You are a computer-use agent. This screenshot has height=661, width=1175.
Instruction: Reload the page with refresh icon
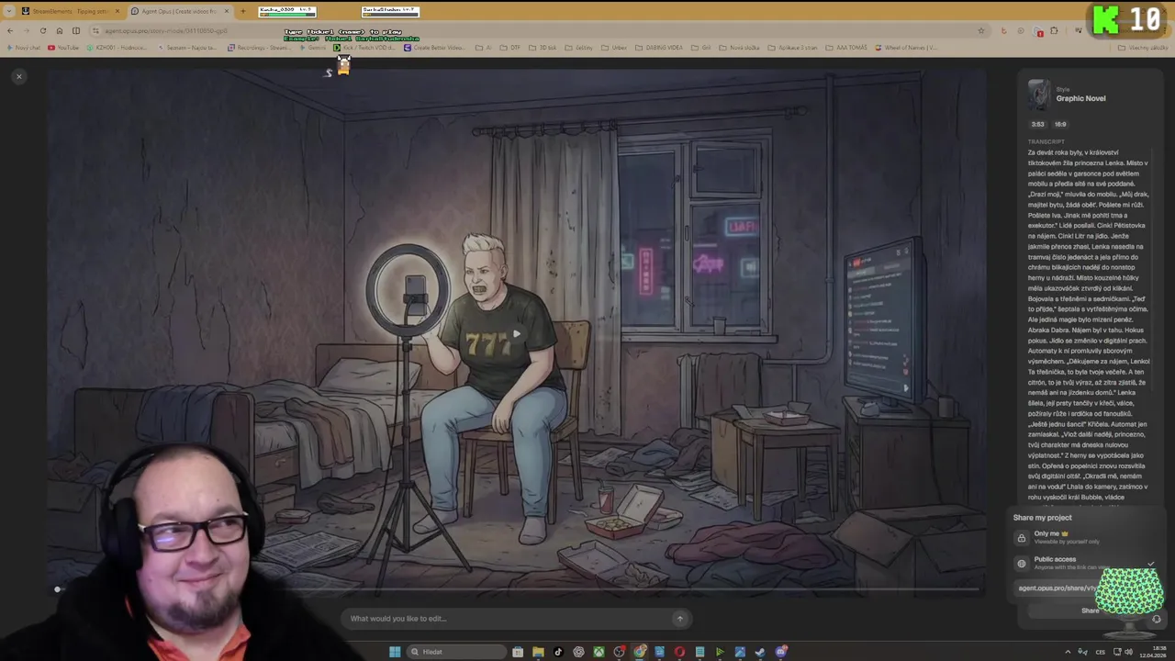[42, 30]
